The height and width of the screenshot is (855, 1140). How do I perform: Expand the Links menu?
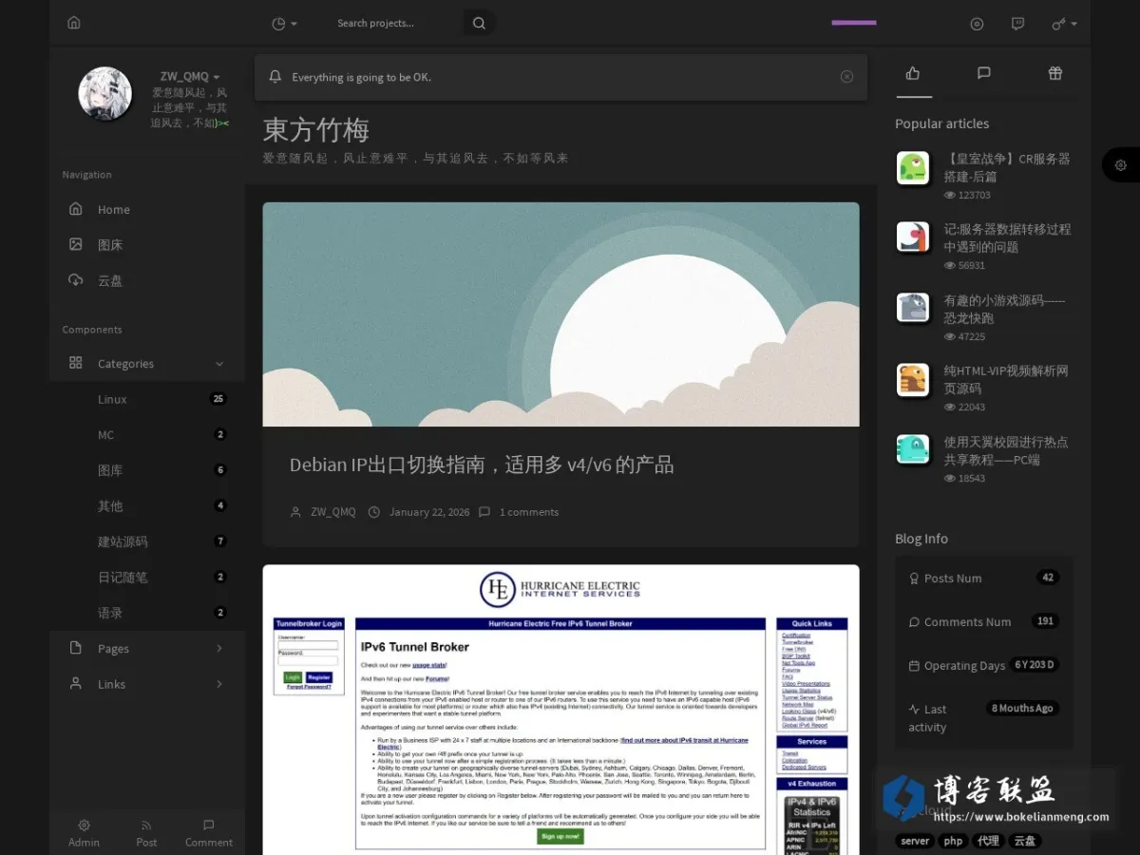[147, 684]
